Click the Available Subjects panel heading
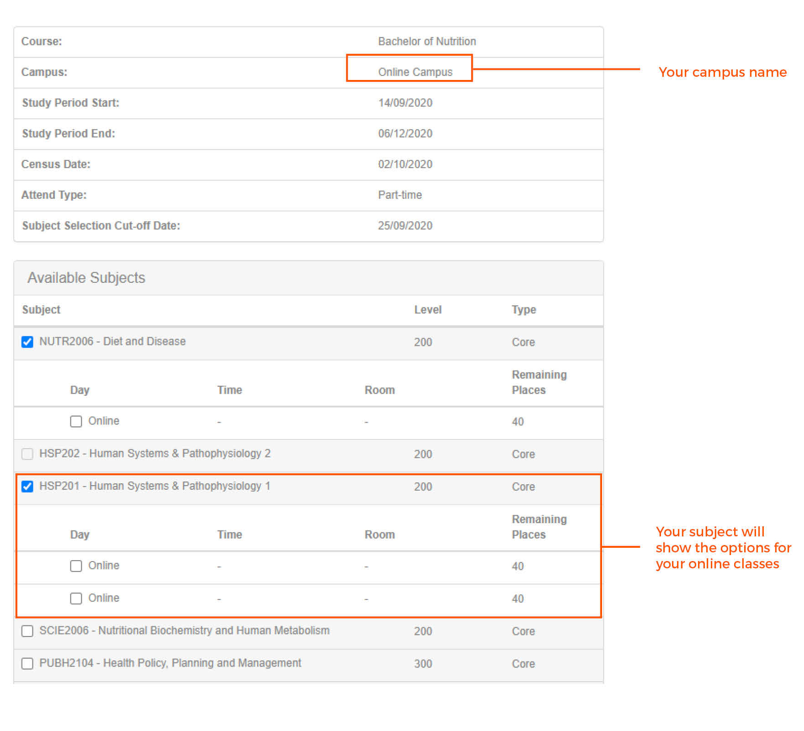 click(86, 278)
